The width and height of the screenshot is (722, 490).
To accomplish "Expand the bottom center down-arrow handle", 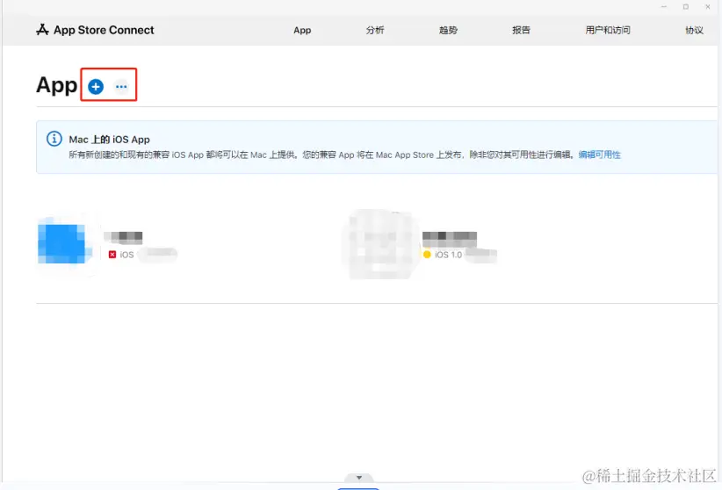I will [x=359, y=478].
